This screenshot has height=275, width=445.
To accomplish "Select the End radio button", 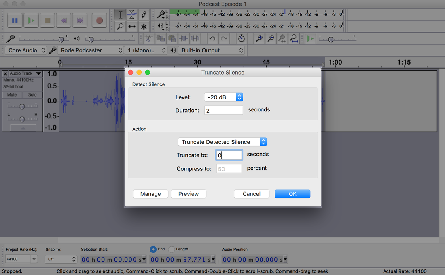I will tap(153, 249).
